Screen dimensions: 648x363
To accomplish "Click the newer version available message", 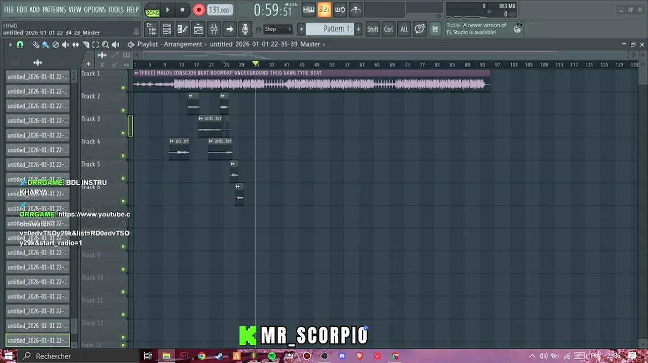I will (476, 29).
